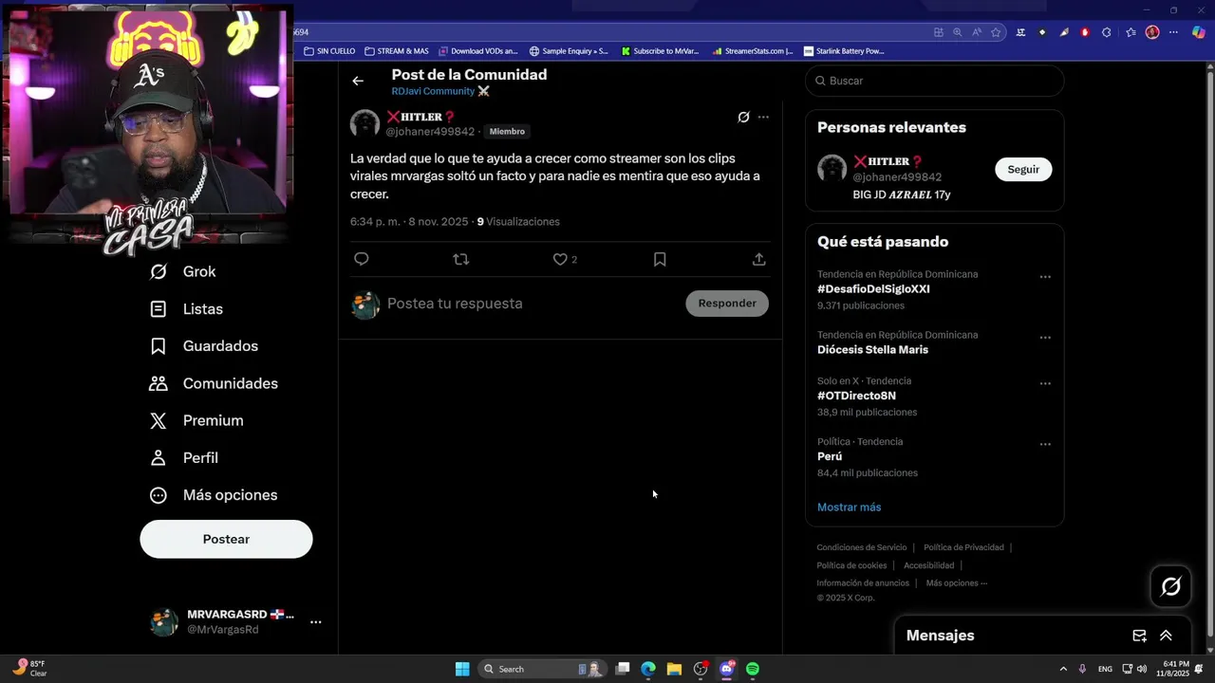Screen dimensions: 1215x683
Task: Share the post with share icon
Action: [x=759, y=259]
